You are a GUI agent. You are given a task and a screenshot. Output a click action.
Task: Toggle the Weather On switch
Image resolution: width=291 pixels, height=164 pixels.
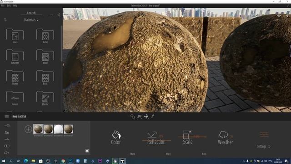[231, 137]
